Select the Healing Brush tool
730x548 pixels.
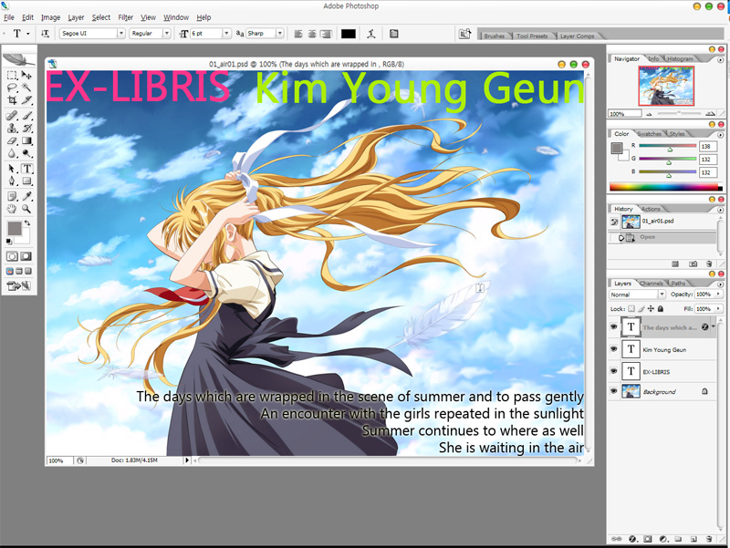tap(12, 116)
